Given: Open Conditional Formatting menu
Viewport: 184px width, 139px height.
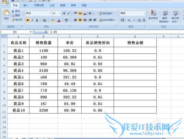Looking at the screenshot, I should coord(153,16).
